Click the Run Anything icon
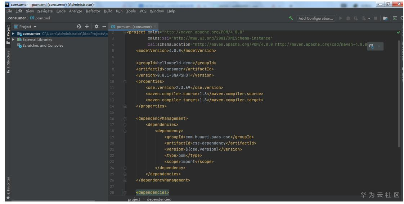 click(x=395, y=18)
